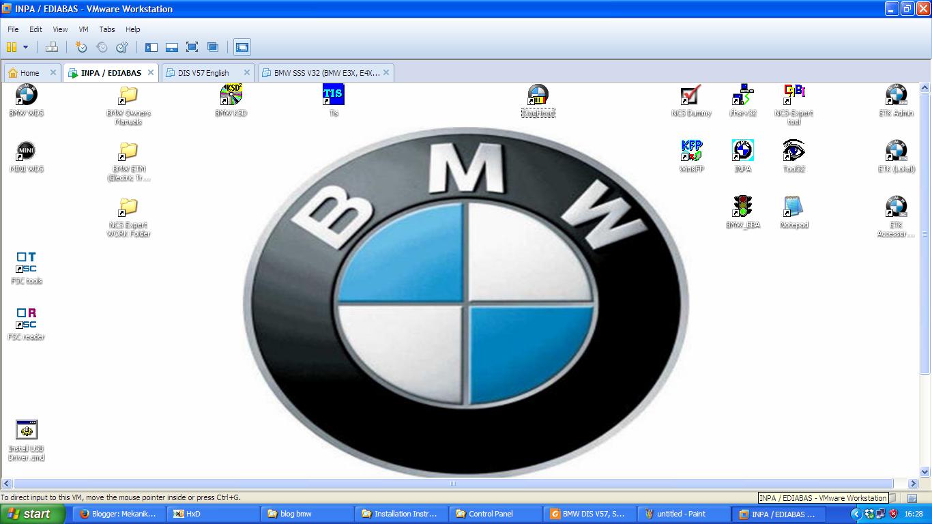932x524 pixels.
Task: Launch the BMW KSD shortcut
Action: [231, 100]
